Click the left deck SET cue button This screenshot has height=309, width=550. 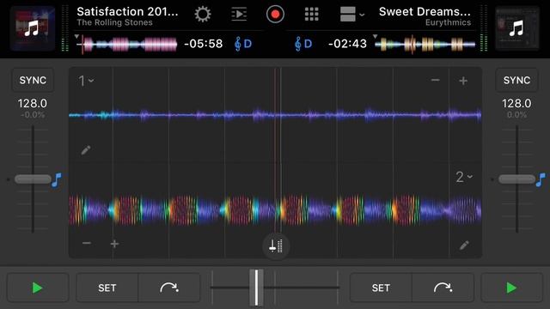pyautogui.click(x=107, y=288)
